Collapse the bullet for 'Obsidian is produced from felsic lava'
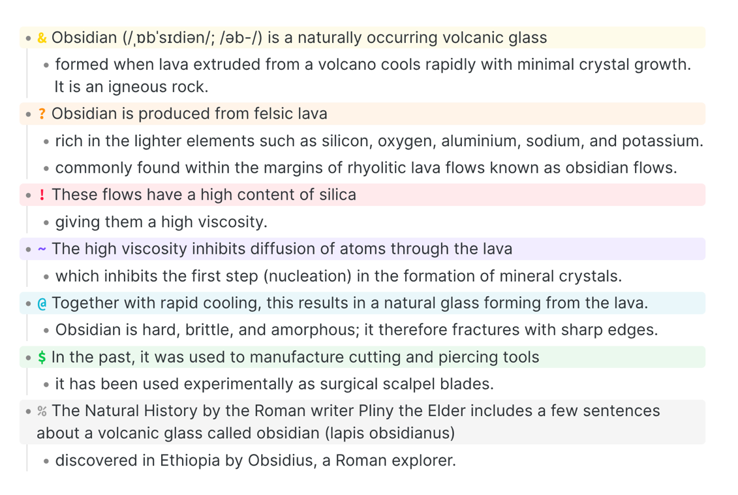Screen dimensions: 738x495 point(29,114)
